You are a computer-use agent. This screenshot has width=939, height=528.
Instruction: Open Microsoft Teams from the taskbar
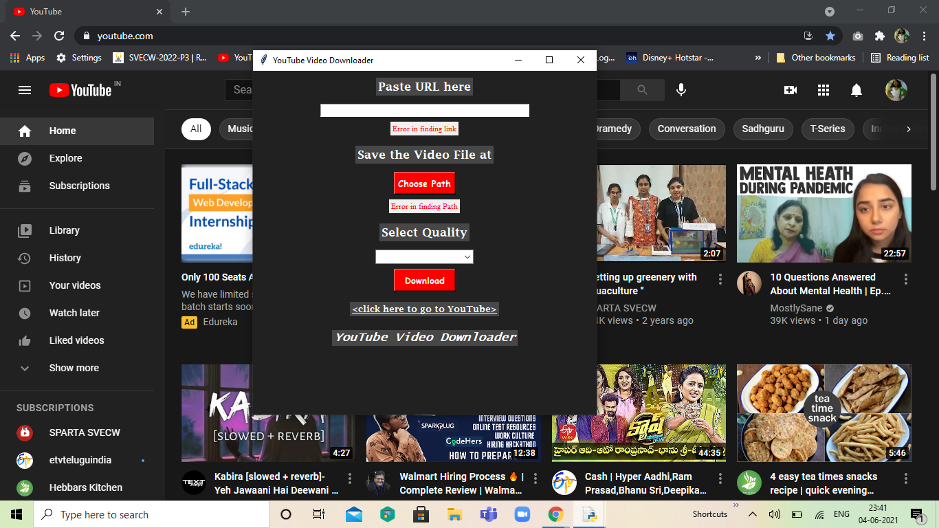pyautogui.click(x=488, y=514)
